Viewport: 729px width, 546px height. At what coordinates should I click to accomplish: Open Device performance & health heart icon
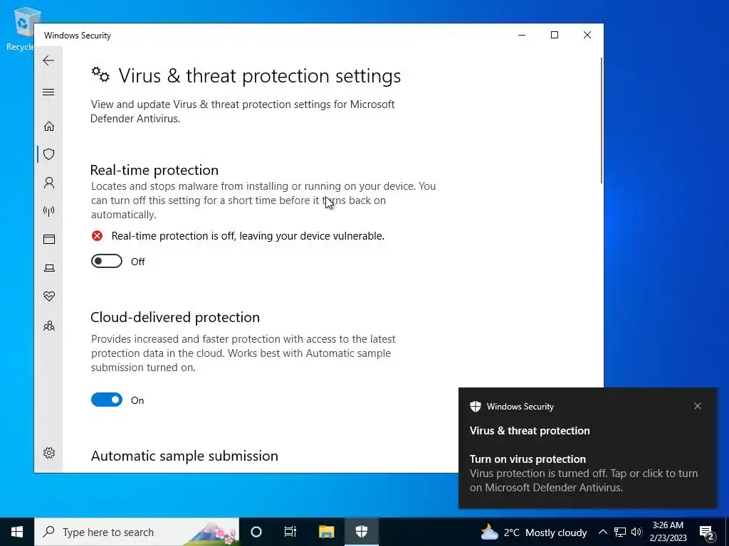pos(49,296)
